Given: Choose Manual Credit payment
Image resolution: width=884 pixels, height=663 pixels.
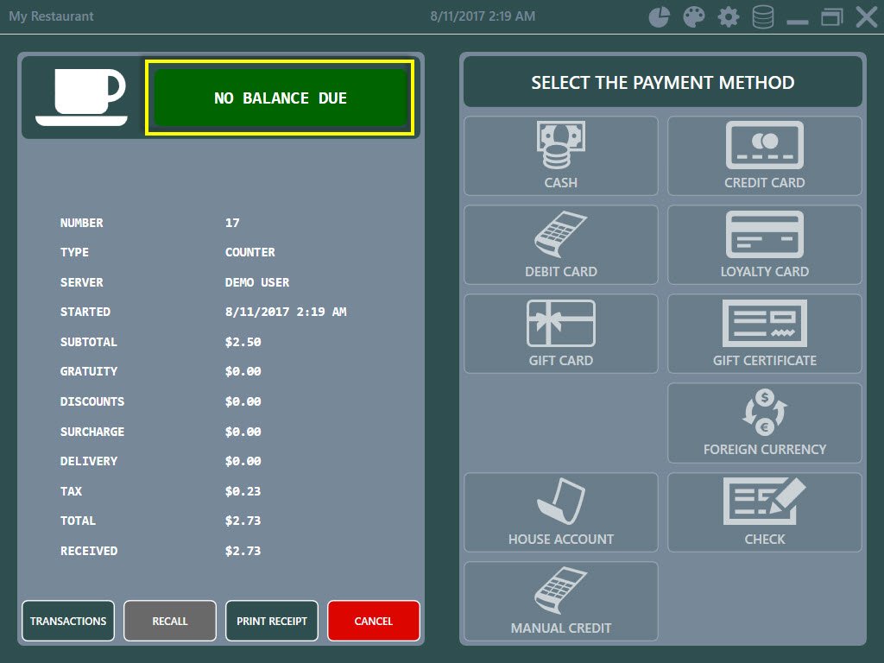Looking at the screenshot, I should click(x=561, y=601).
